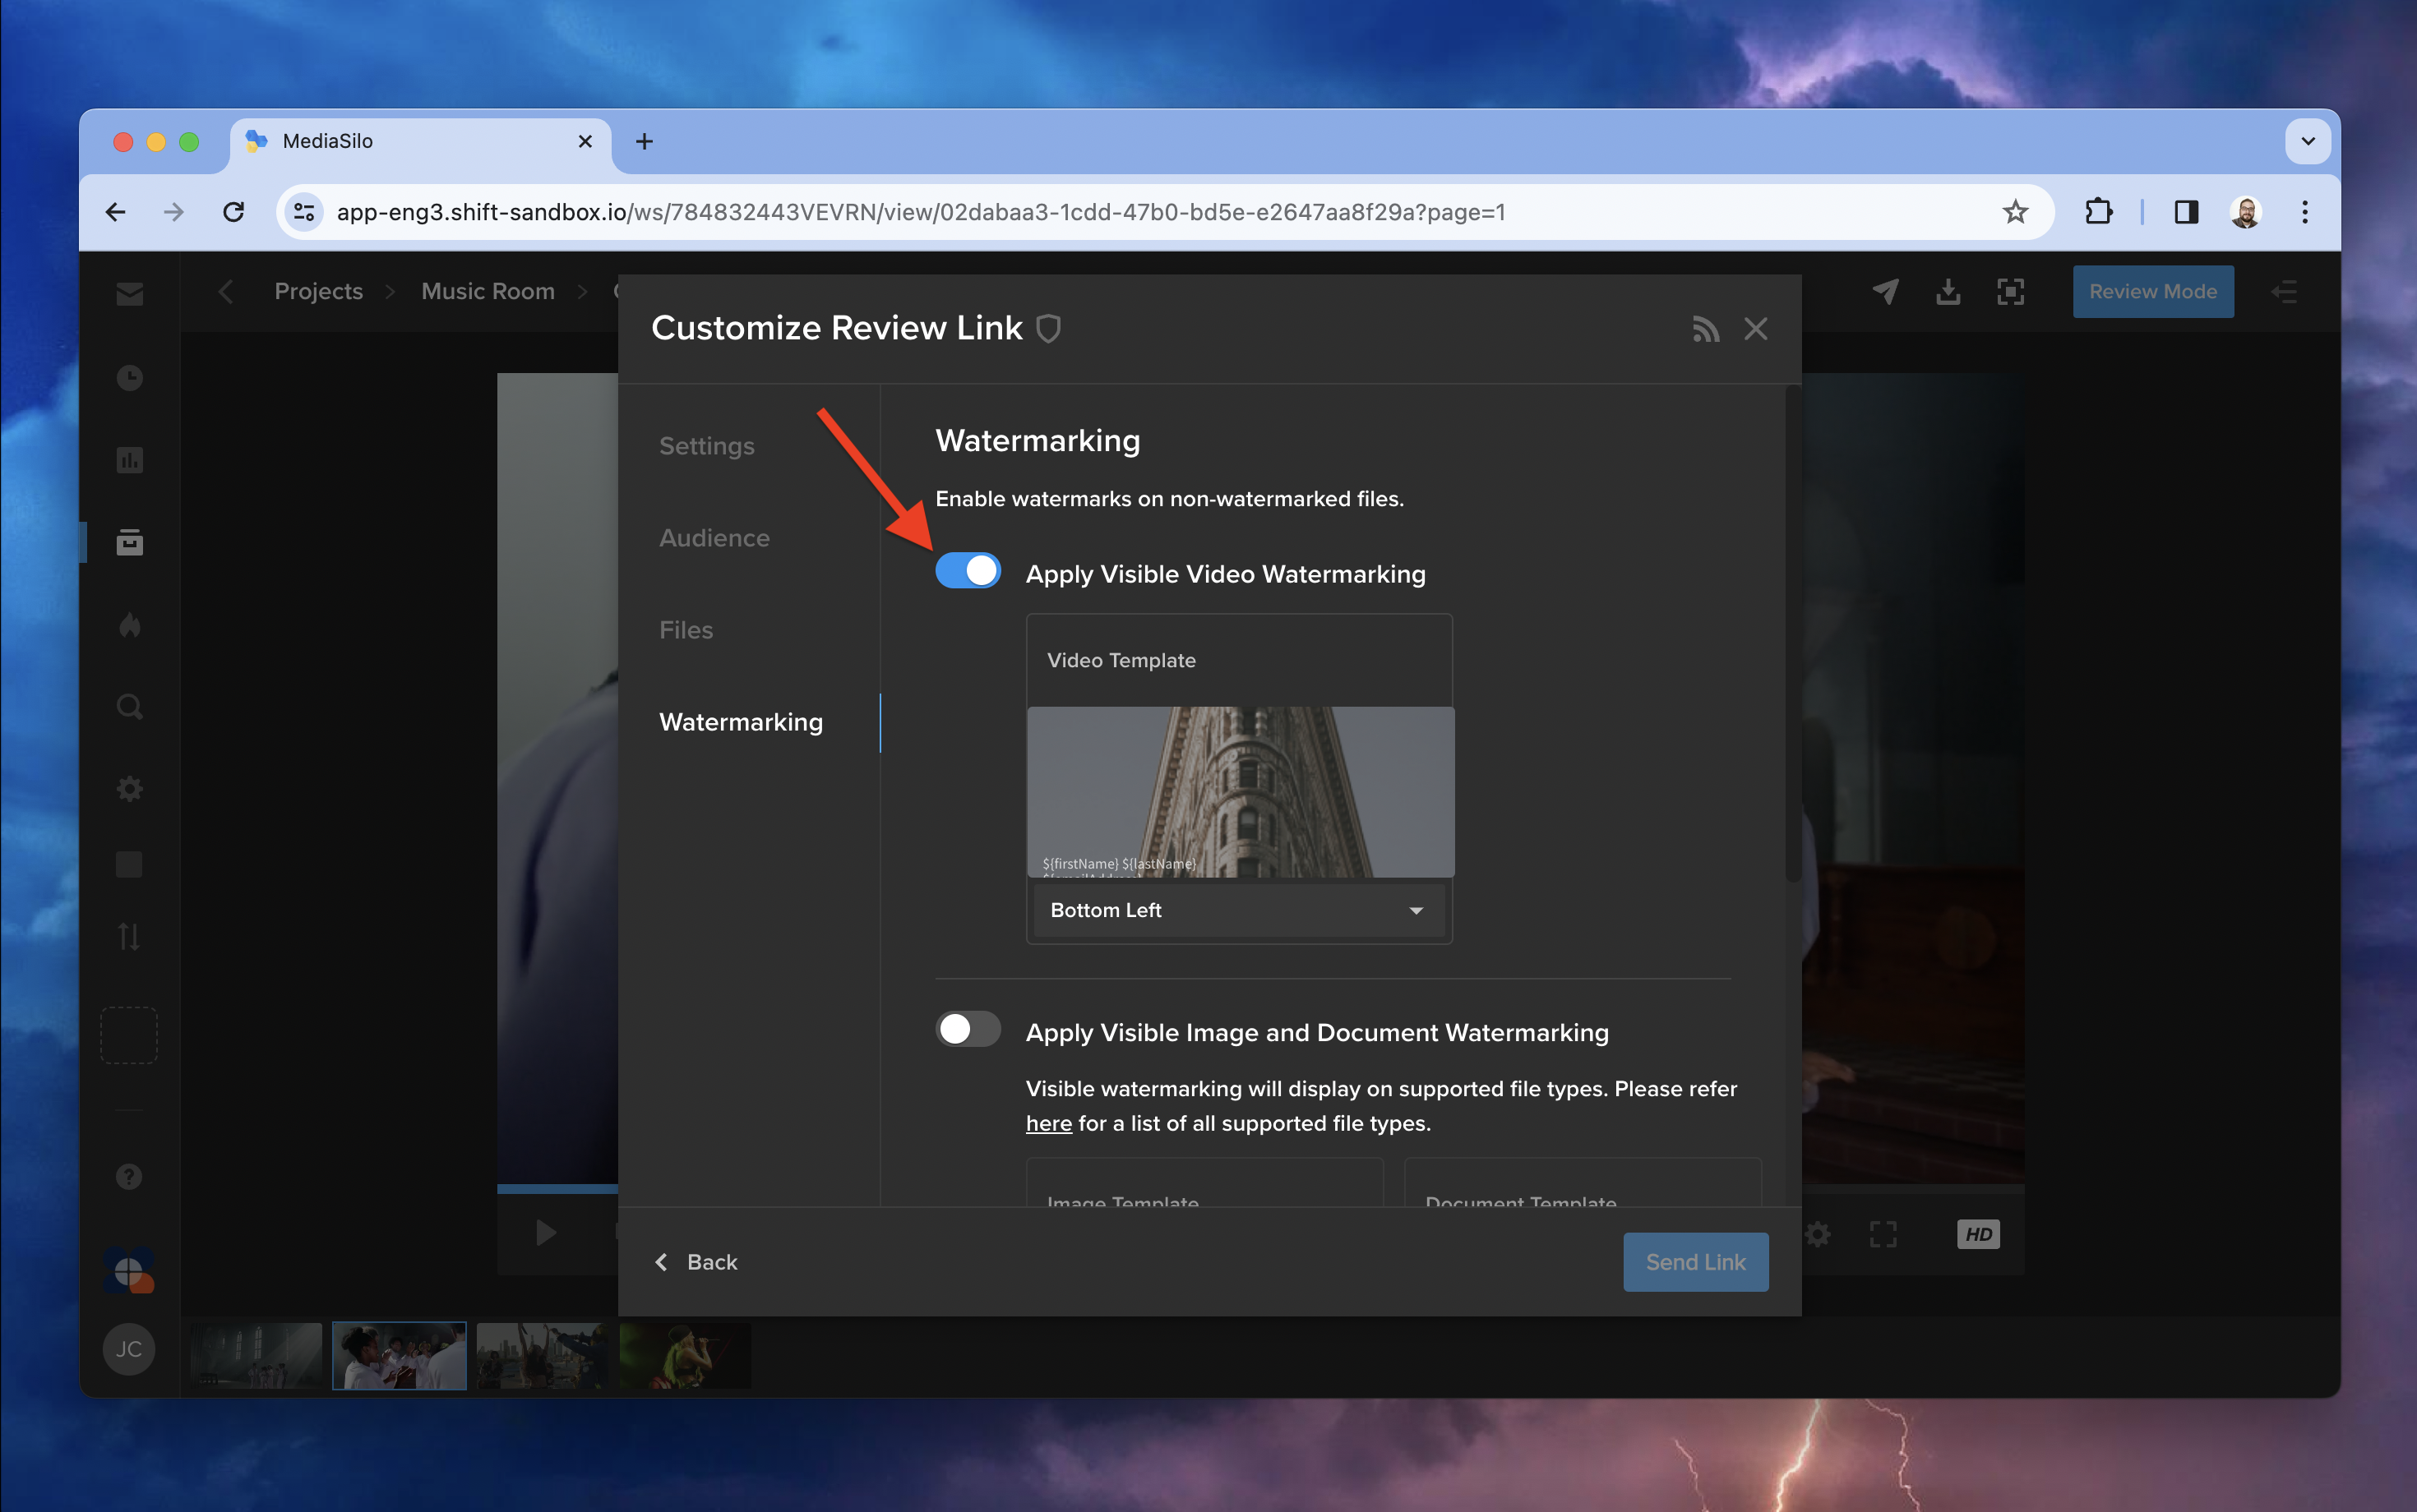Click the square panel icon in sidebar
2417x1512 pixels.
[x=129, y=864]
